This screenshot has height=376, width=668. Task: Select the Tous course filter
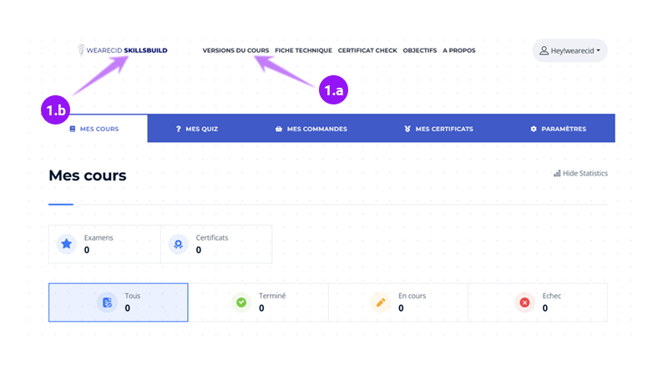[x=119, y=302]
